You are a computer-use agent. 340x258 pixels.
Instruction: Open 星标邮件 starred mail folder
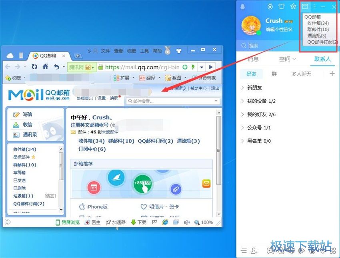coord(22,157)
